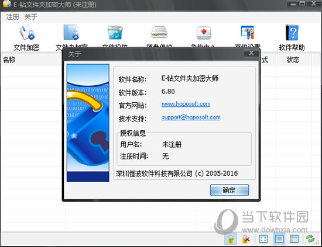Open the 注册 menu
Screen dimensions: 322x247
tap(12, 17)
